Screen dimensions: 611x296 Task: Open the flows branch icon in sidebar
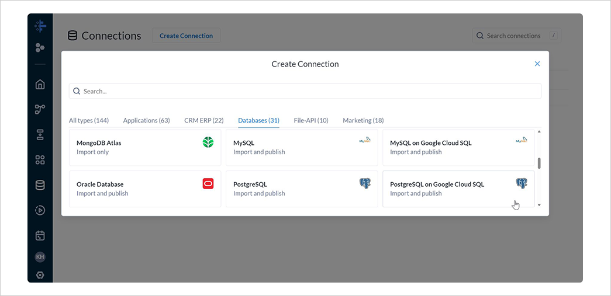pos(40,109)
